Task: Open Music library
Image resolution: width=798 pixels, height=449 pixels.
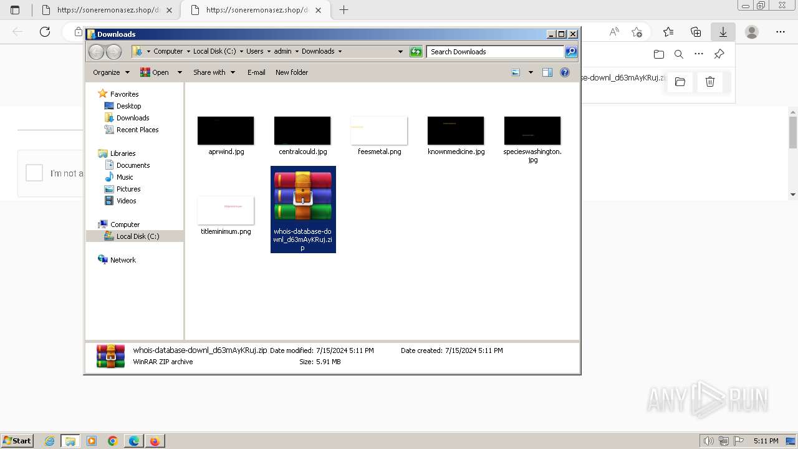Action: click(x=125, y=177)
